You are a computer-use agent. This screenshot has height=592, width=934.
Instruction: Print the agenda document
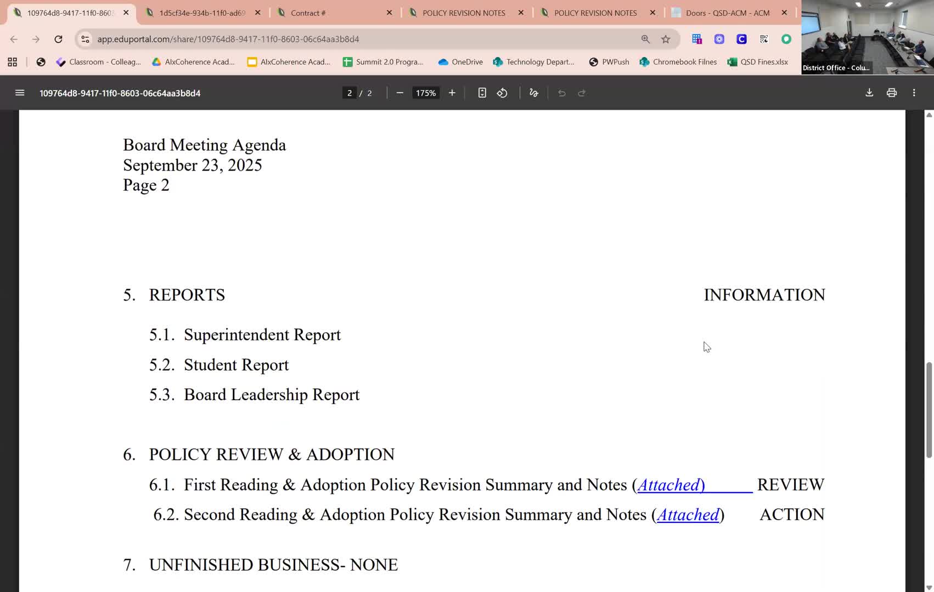click(892, 93)
